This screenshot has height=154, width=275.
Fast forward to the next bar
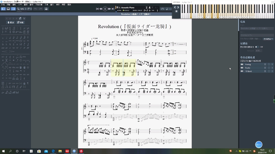point(109,9)
